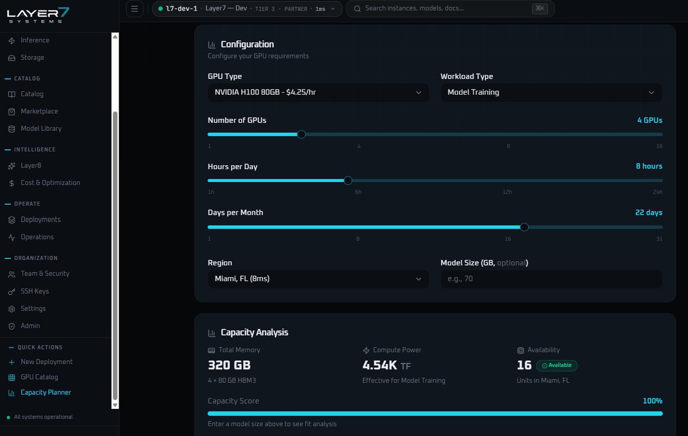Click the search magnifier icon
Image resolution: width=688 pixels, height=436 pixels.
357,9
